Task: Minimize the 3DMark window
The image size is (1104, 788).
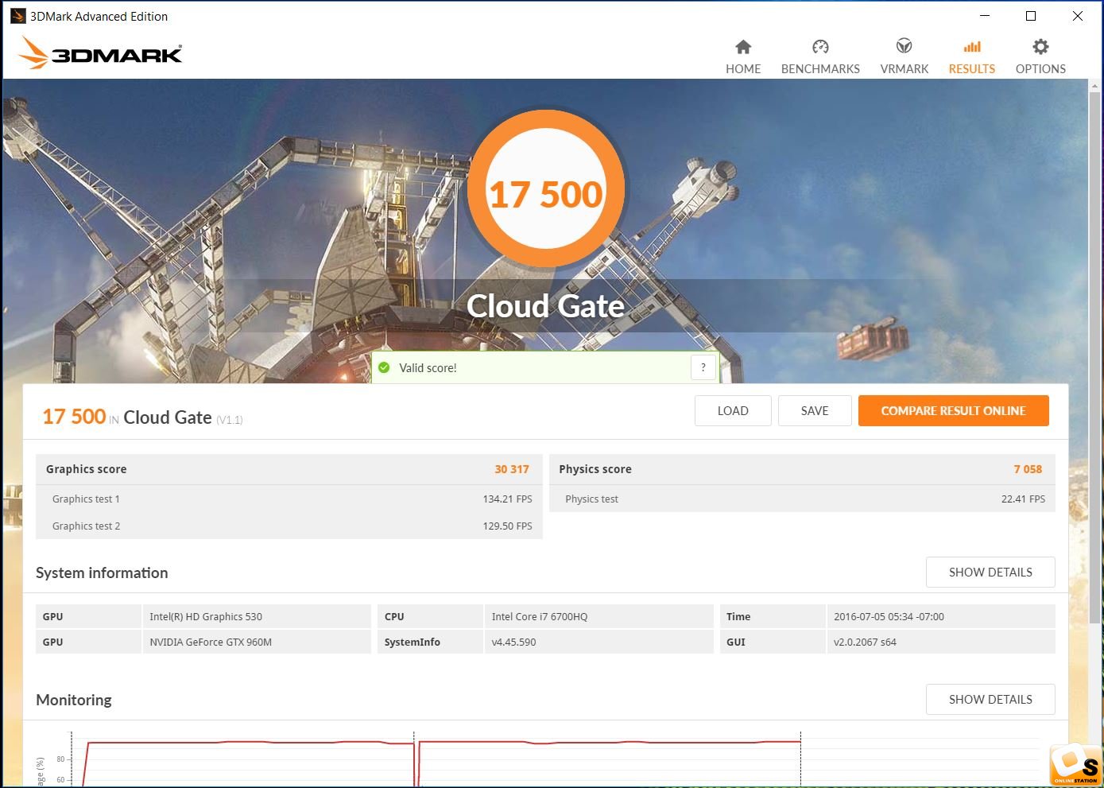Action: tap(985, 16)
